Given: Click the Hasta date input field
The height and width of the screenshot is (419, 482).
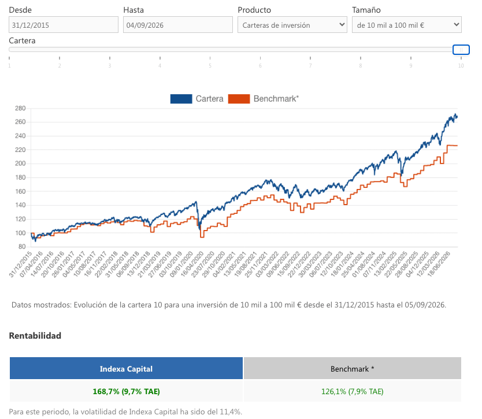Looking at the screenshot, I should pos(177,25).
